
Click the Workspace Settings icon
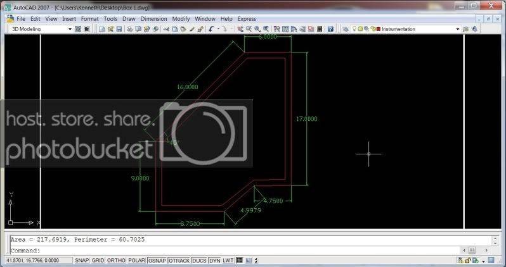click(78, 29)
